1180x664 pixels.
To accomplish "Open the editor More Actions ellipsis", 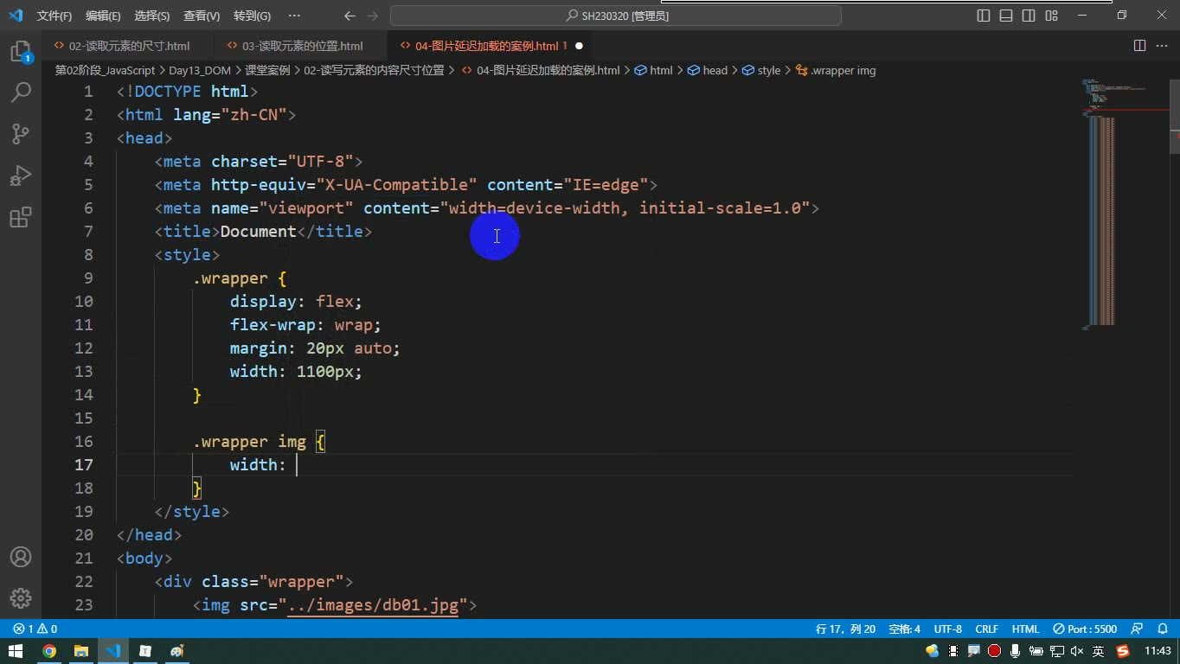I will coord(1162,46).
